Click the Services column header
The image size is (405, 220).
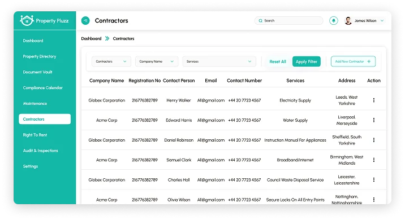click(295, 81)
